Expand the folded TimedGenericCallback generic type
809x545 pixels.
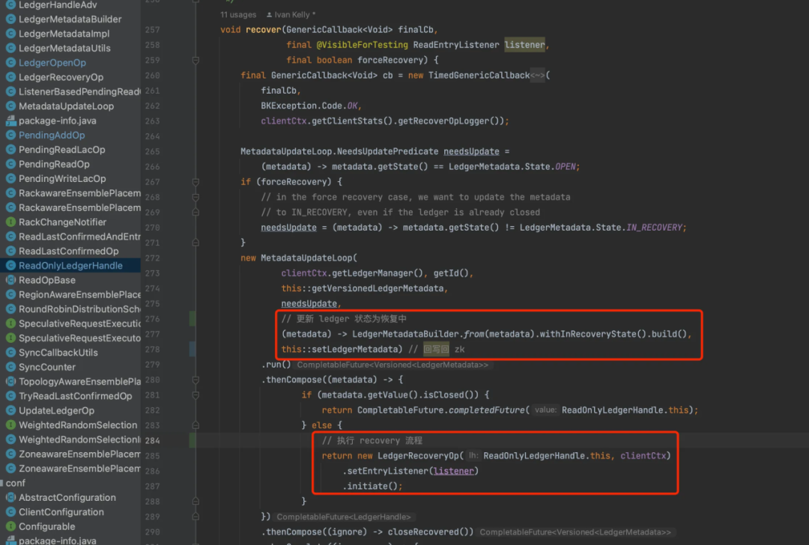coord(537,76)
